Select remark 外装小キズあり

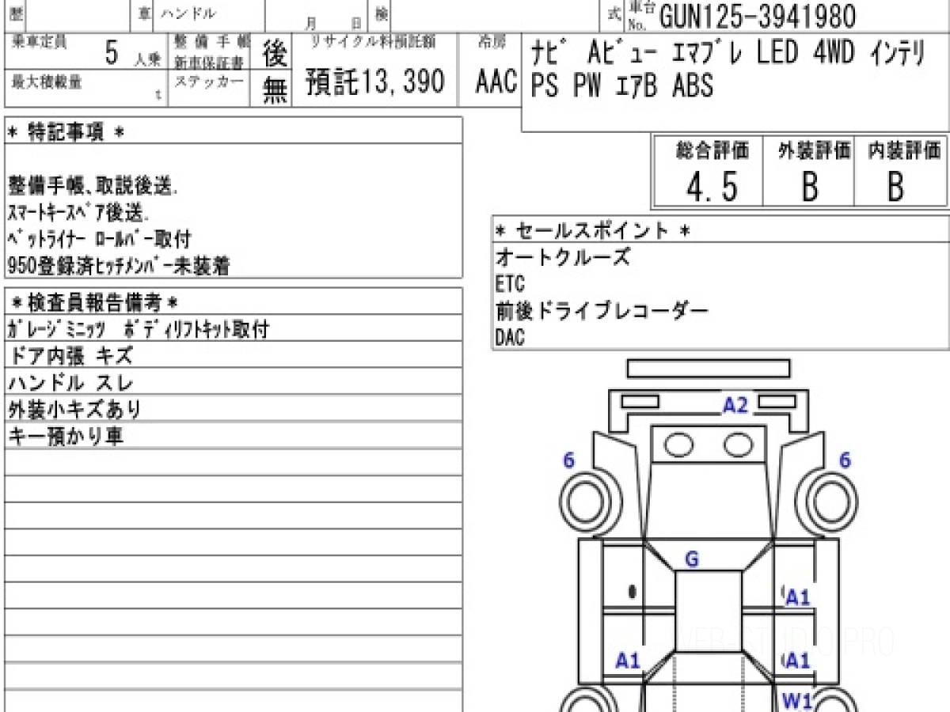74,410
